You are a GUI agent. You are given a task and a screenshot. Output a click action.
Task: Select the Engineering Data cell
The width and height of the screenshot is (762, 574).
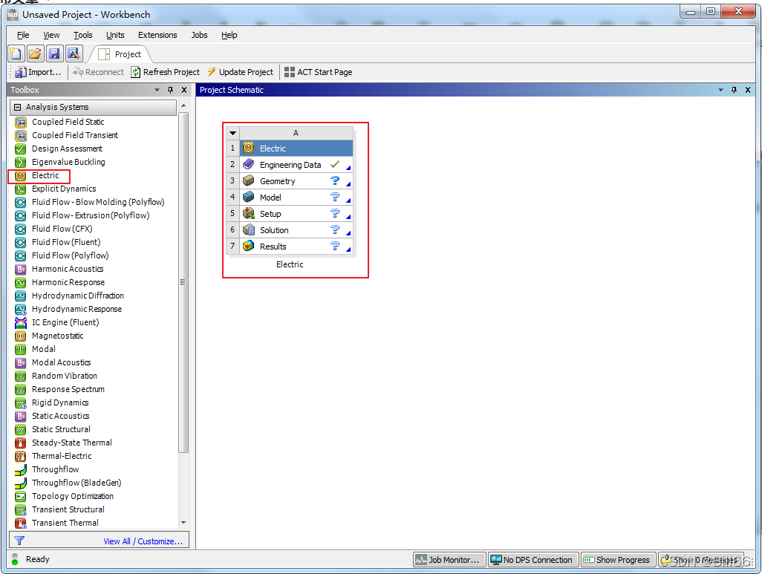(296, 165)
